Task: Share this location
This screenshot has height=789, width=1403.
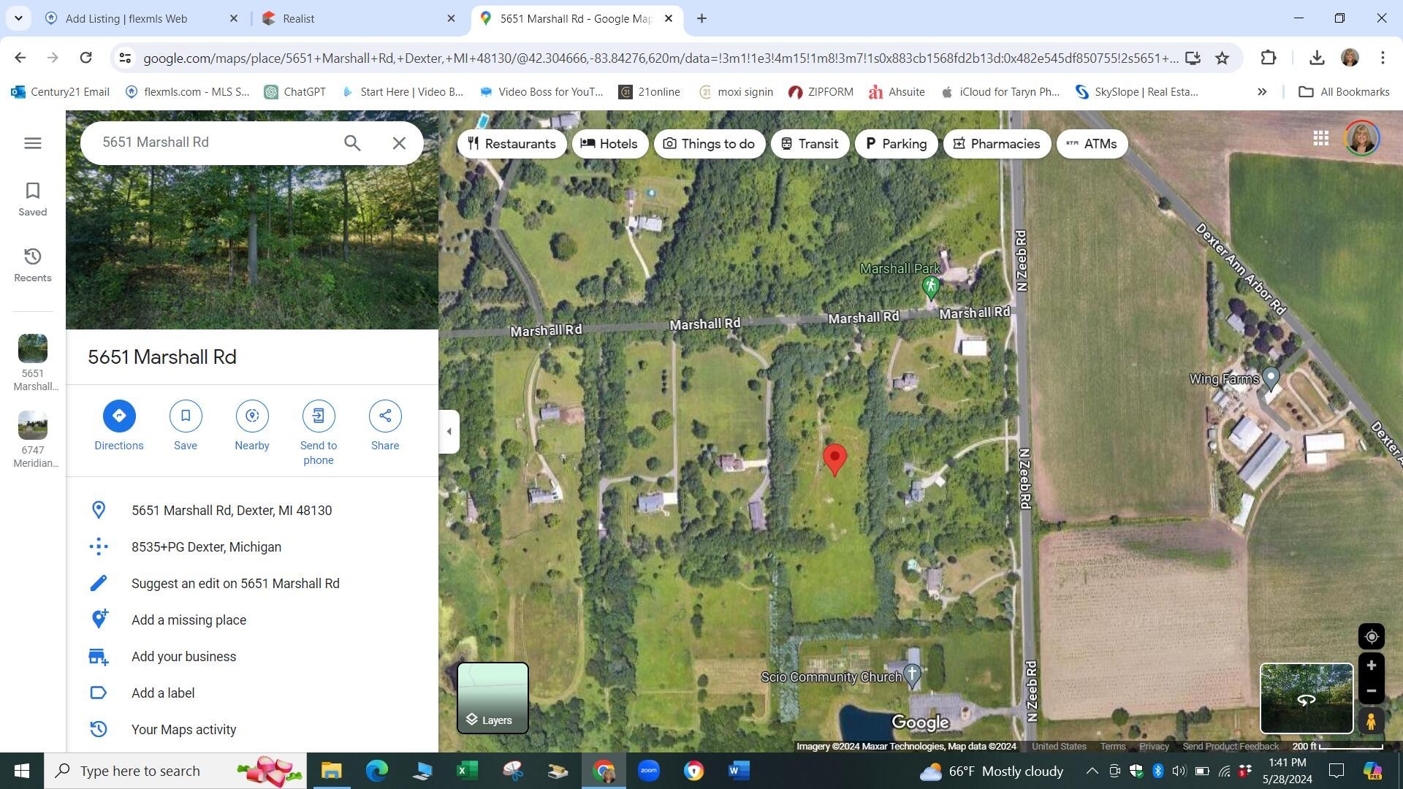Action: pyautogui.click(x=385, y=427)
